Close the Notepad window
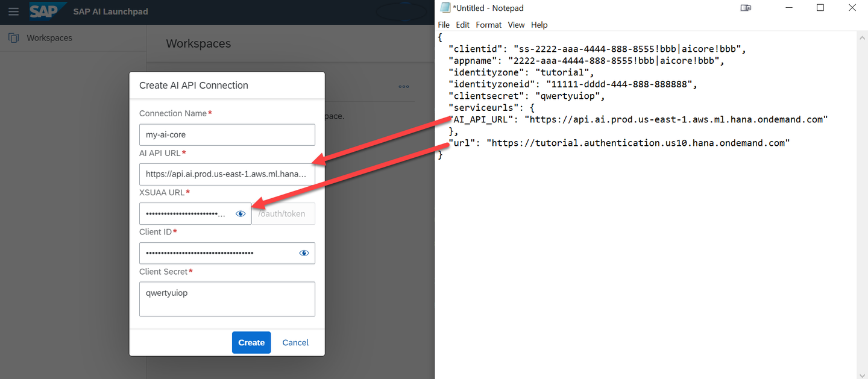Screen dimensions: 868x379 coord(852,8)
